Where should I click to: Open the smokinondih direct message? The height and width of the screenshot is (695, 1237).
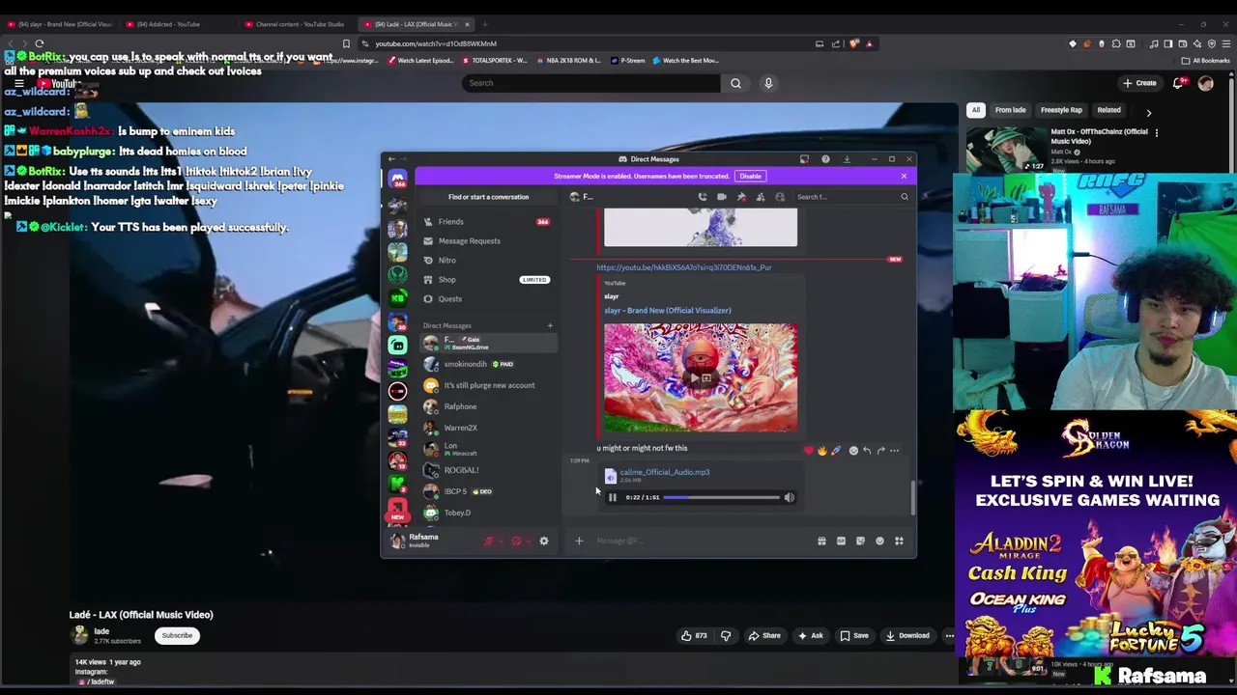coord(488,364)
